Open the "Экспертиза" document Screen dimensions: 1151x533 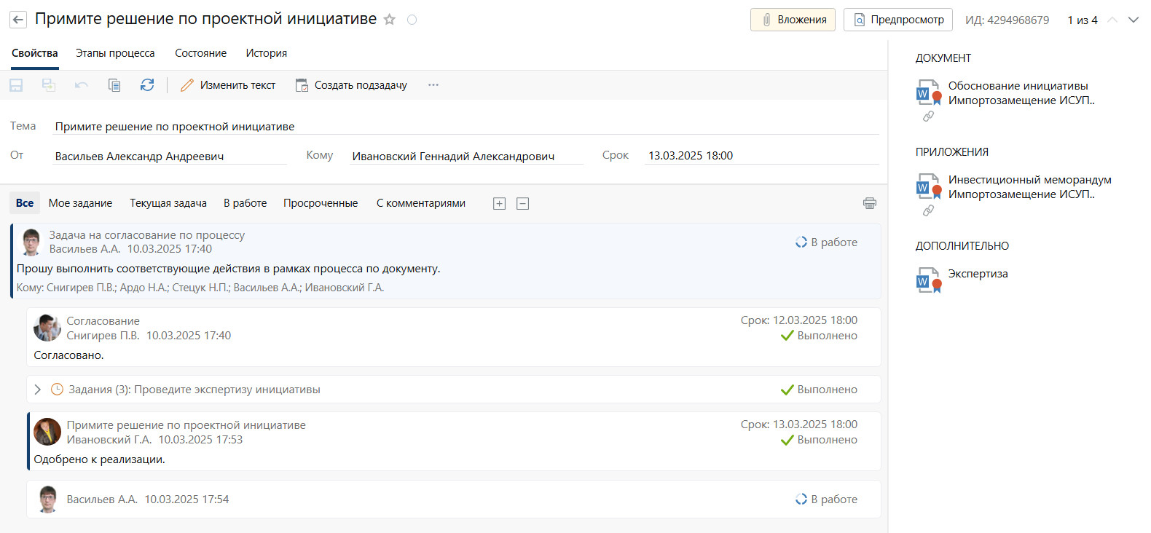(x=978, y=274)
